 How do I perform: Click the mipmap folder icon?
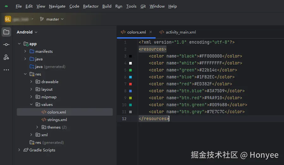pyautogui.click(x=38, y=97)
